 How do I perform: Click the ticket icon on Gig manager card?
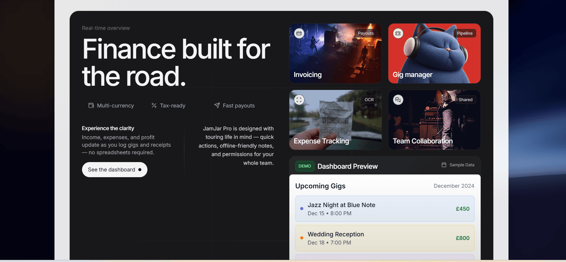tap(398, 34)
